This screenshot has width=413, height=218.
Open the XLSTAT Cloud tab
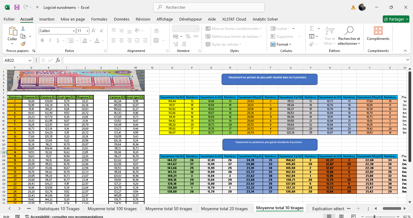[x=234, y=19]
